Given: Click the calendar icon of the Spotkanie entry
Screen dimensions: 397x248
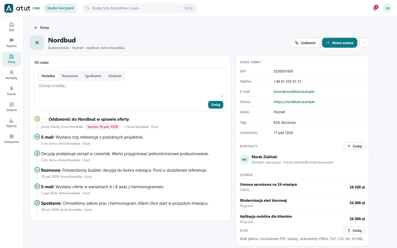Looking at the screenshot, I should (x=37, y=203).
